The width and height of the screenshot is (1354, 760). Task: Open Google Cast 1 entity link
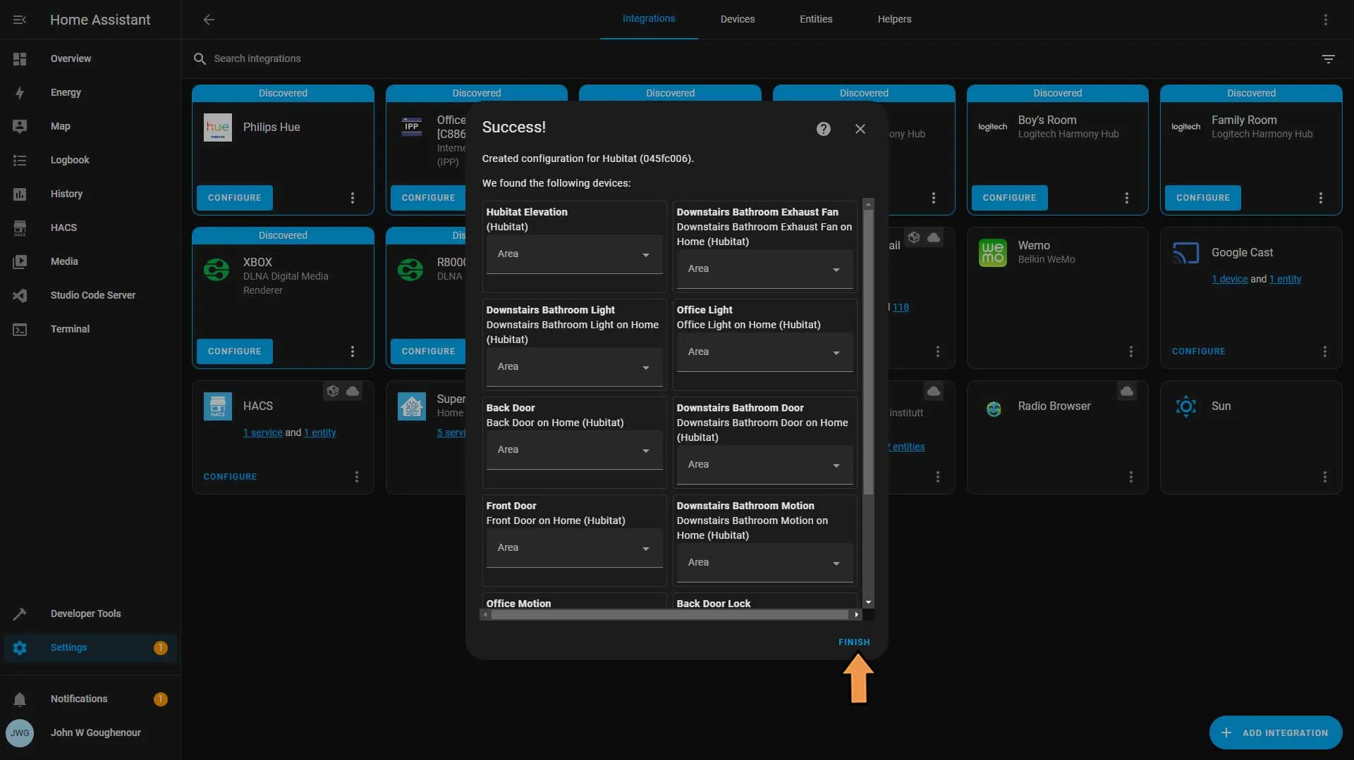pyautogui.click(x=1285, y=279)
